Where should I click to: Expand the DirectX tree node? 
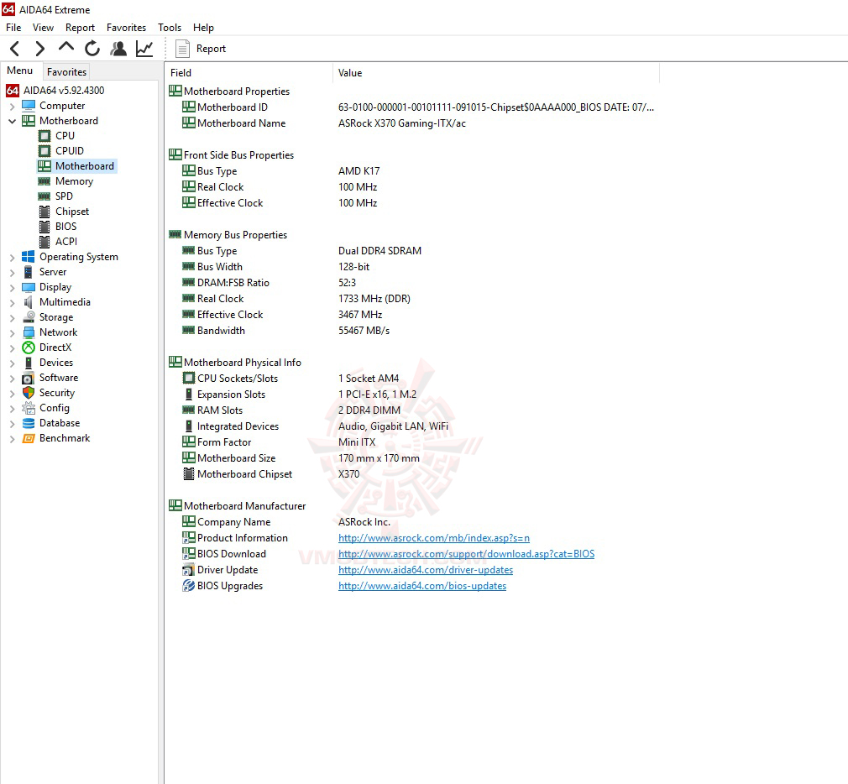click(12, 348)
